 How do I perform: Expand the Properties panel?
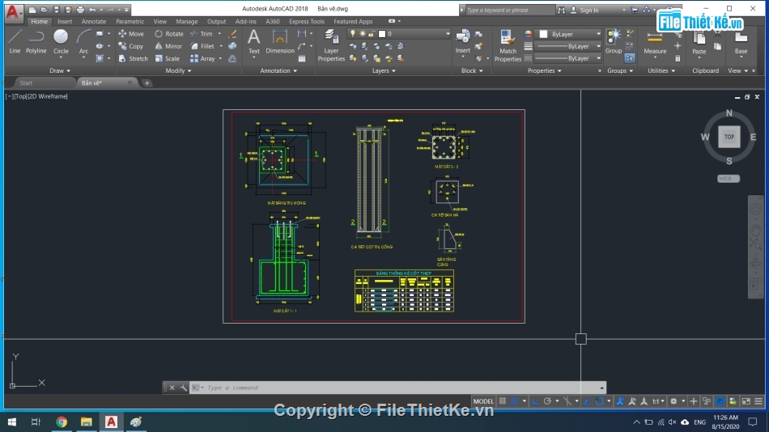[545, 70]
